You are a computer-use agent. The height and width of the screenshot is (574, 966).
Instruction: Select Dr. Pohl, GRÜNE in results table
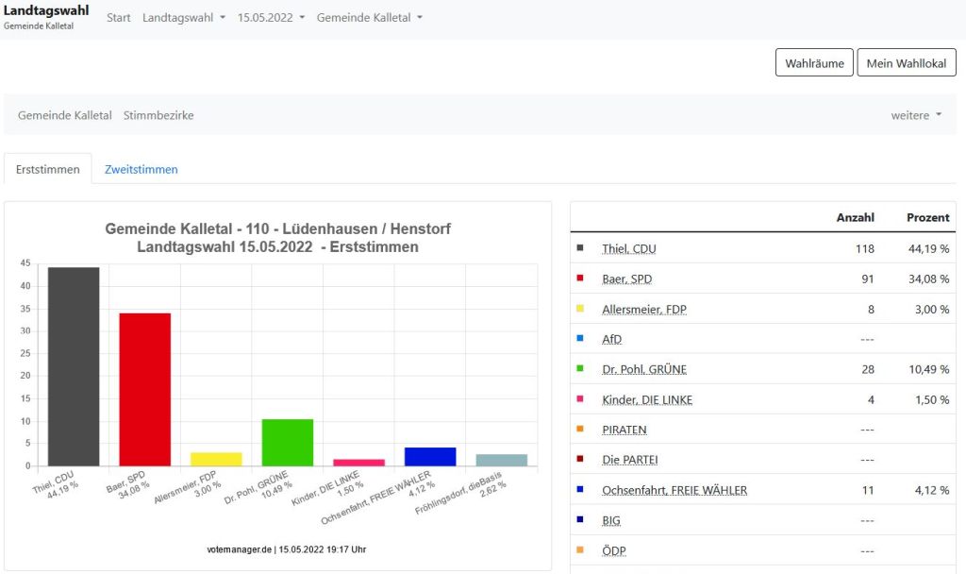point(644,369)
